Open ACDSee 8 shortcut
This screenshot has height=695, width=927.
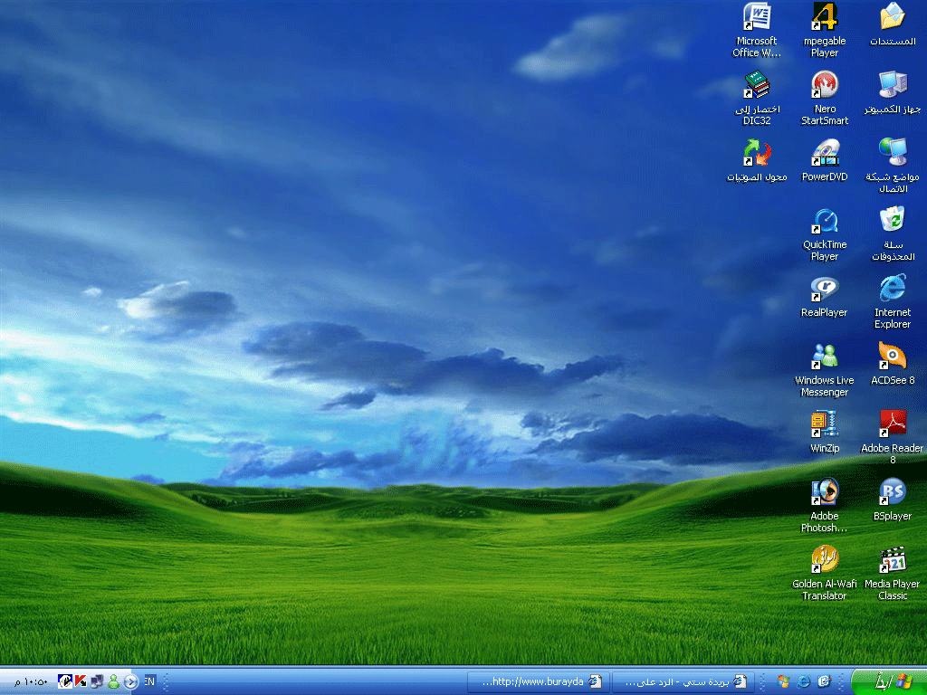(893, 365)
